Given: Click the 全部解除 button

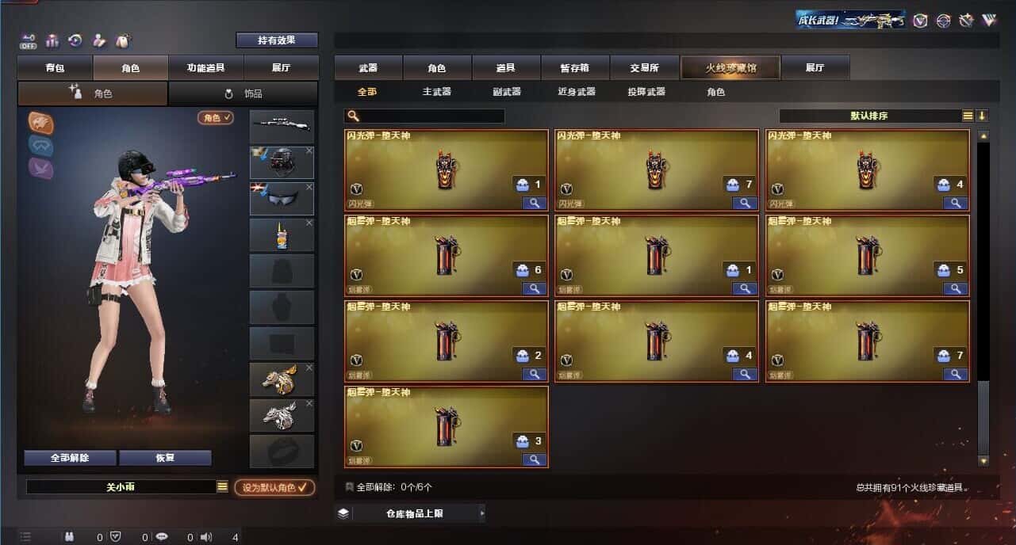Looking at the screenshot, I should click(70, 458).
